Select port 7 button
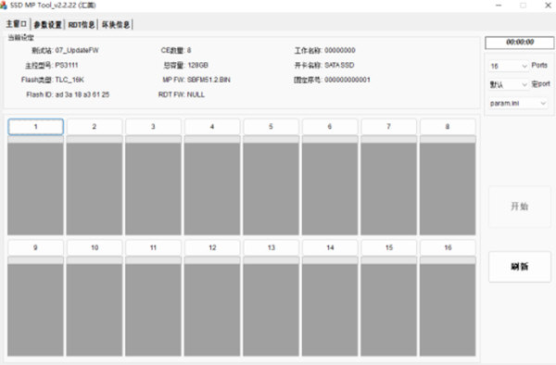 [388, 127]
